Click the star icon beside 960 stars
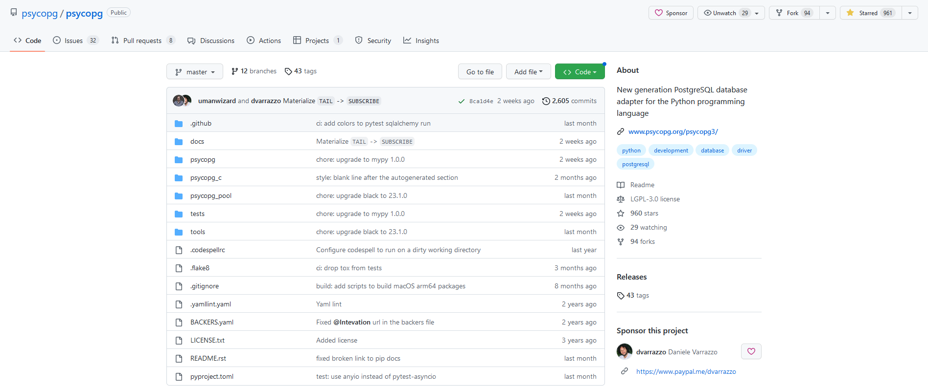This screenshot has width=928, height=389. point(621,213)
